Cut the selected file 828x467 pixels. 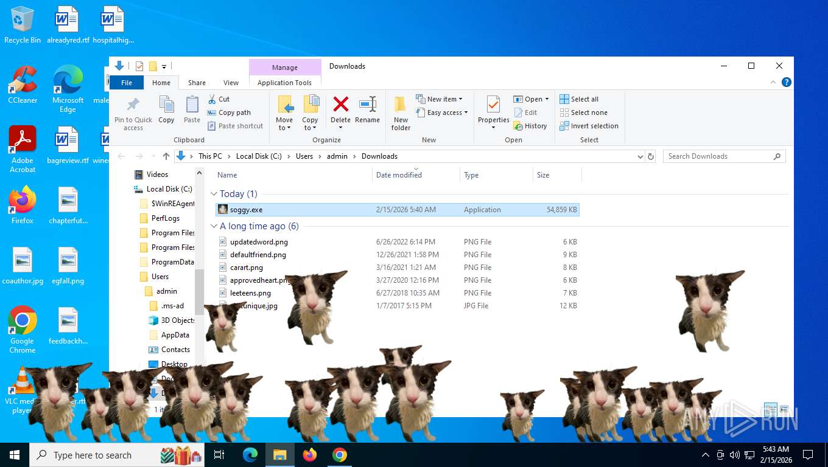pos(219,99)
